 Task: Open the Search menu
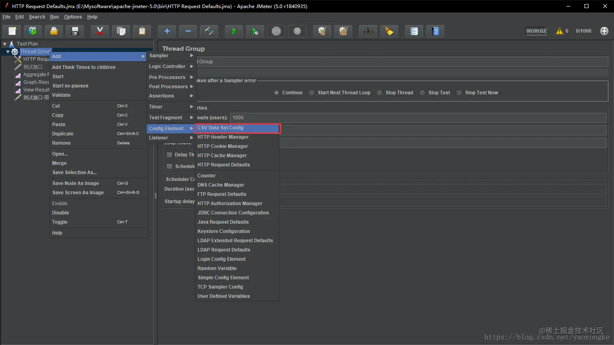[37, 17]
